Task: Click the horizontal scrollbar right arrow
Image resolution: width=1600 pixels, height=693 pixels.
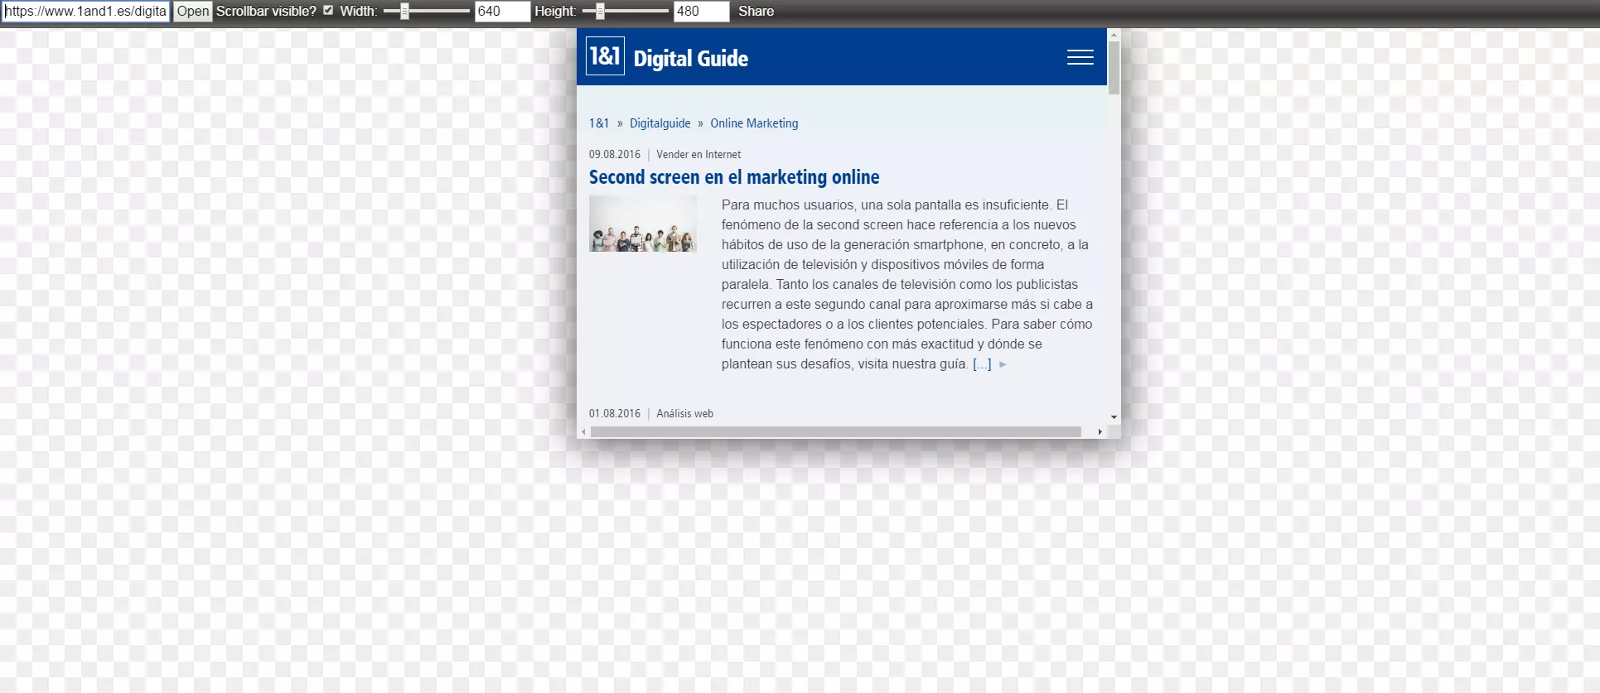Action: click(x=1100, y=431)
